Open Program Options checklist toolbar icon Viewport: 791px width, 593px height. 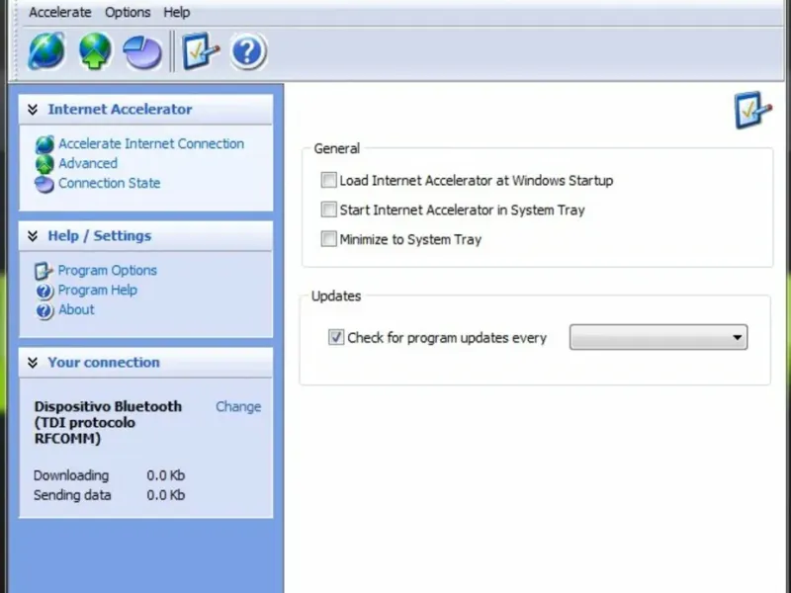point(201,50)
